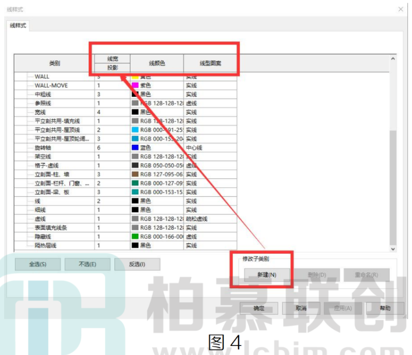Select the 细线 category row

pos(40,210)
